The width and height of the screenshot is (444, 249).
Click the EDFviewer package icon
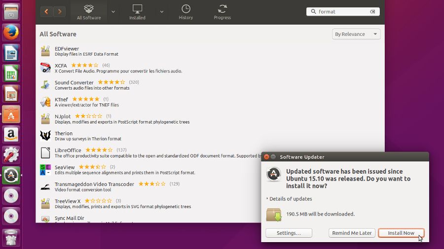(x=45, y=51)
